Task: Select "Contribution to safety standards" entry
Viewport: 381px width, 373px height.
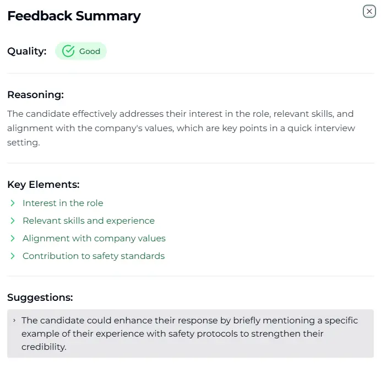Action: coord(94,256)
